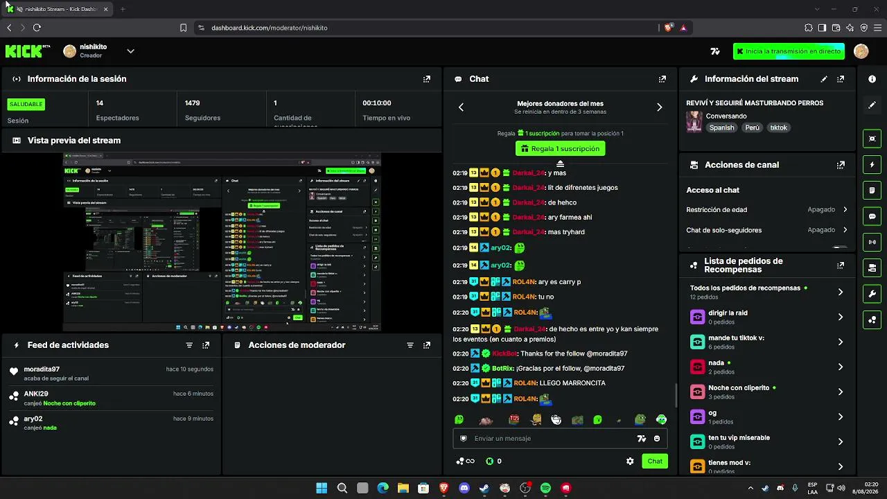
Task: Expand the ten tu vip miserable reward
Action: pyautogui.click(x=841, y=442)
